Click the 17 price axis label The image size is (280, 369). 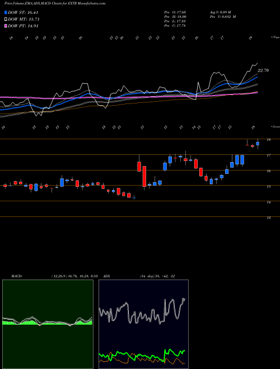pos(268,155)
